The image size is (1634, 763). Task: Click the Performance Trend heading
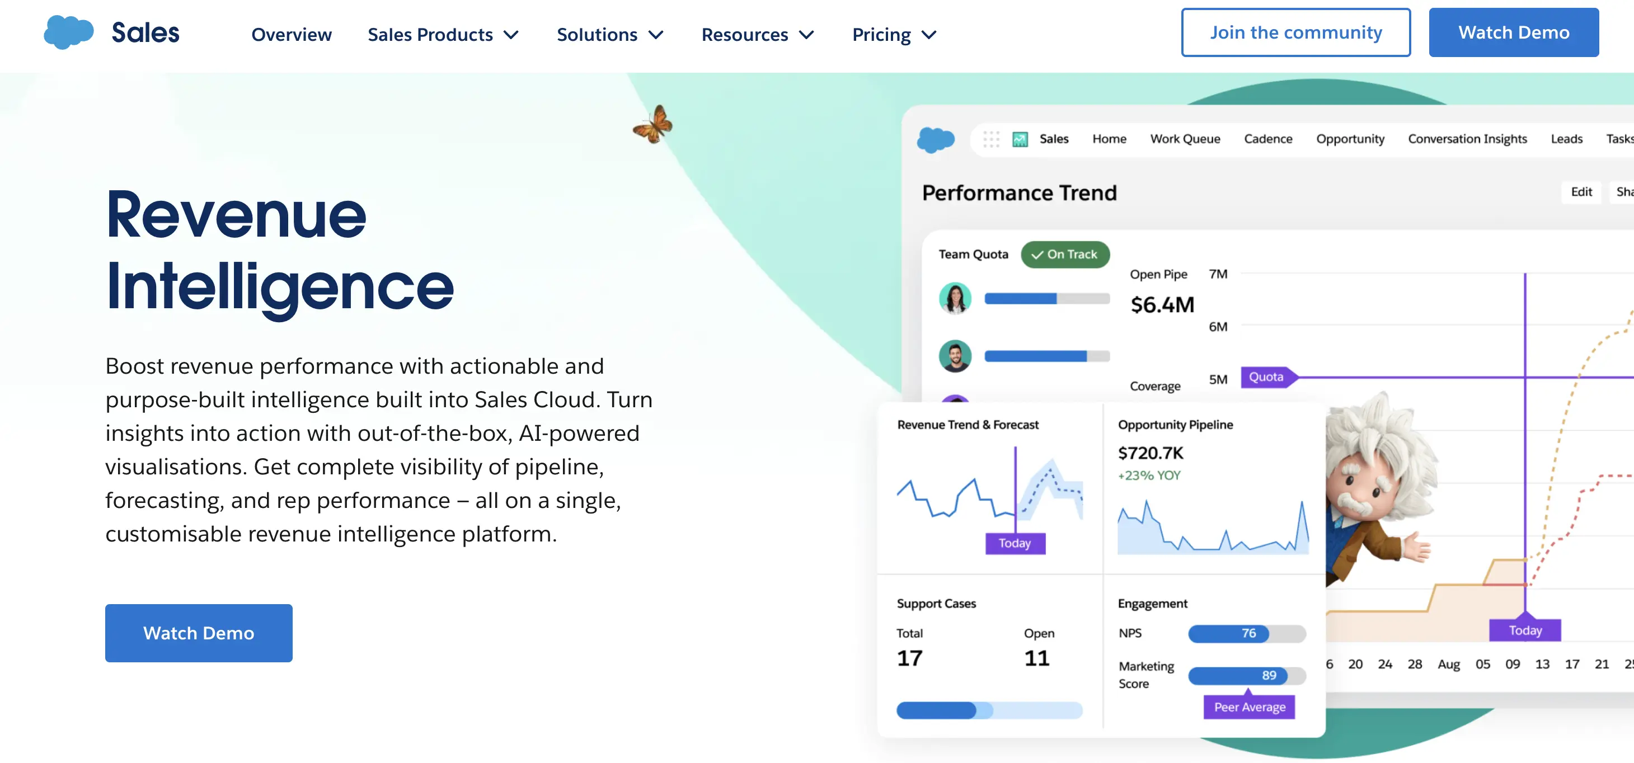1018,193
